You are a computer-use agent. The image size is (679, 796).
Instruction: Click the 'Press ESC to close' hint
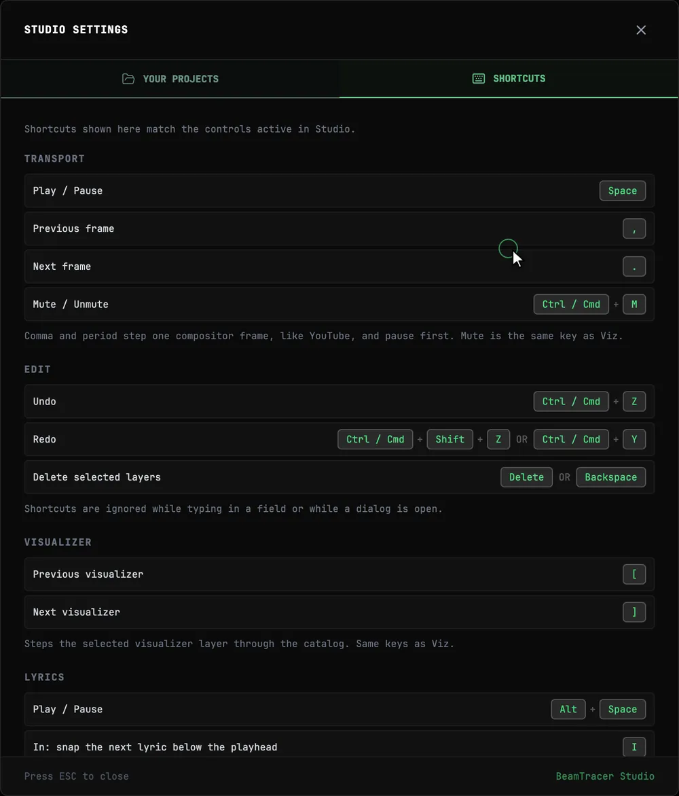pos(77,776)
